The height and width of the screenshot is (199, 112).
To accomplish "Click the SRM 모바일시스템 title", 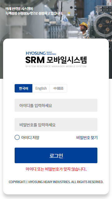I will click(56, 60).
